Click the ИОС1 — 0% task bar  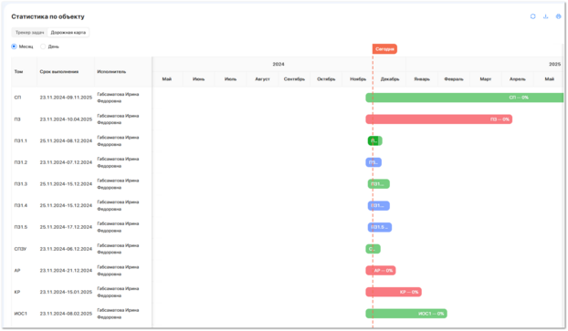pos(406,314)
